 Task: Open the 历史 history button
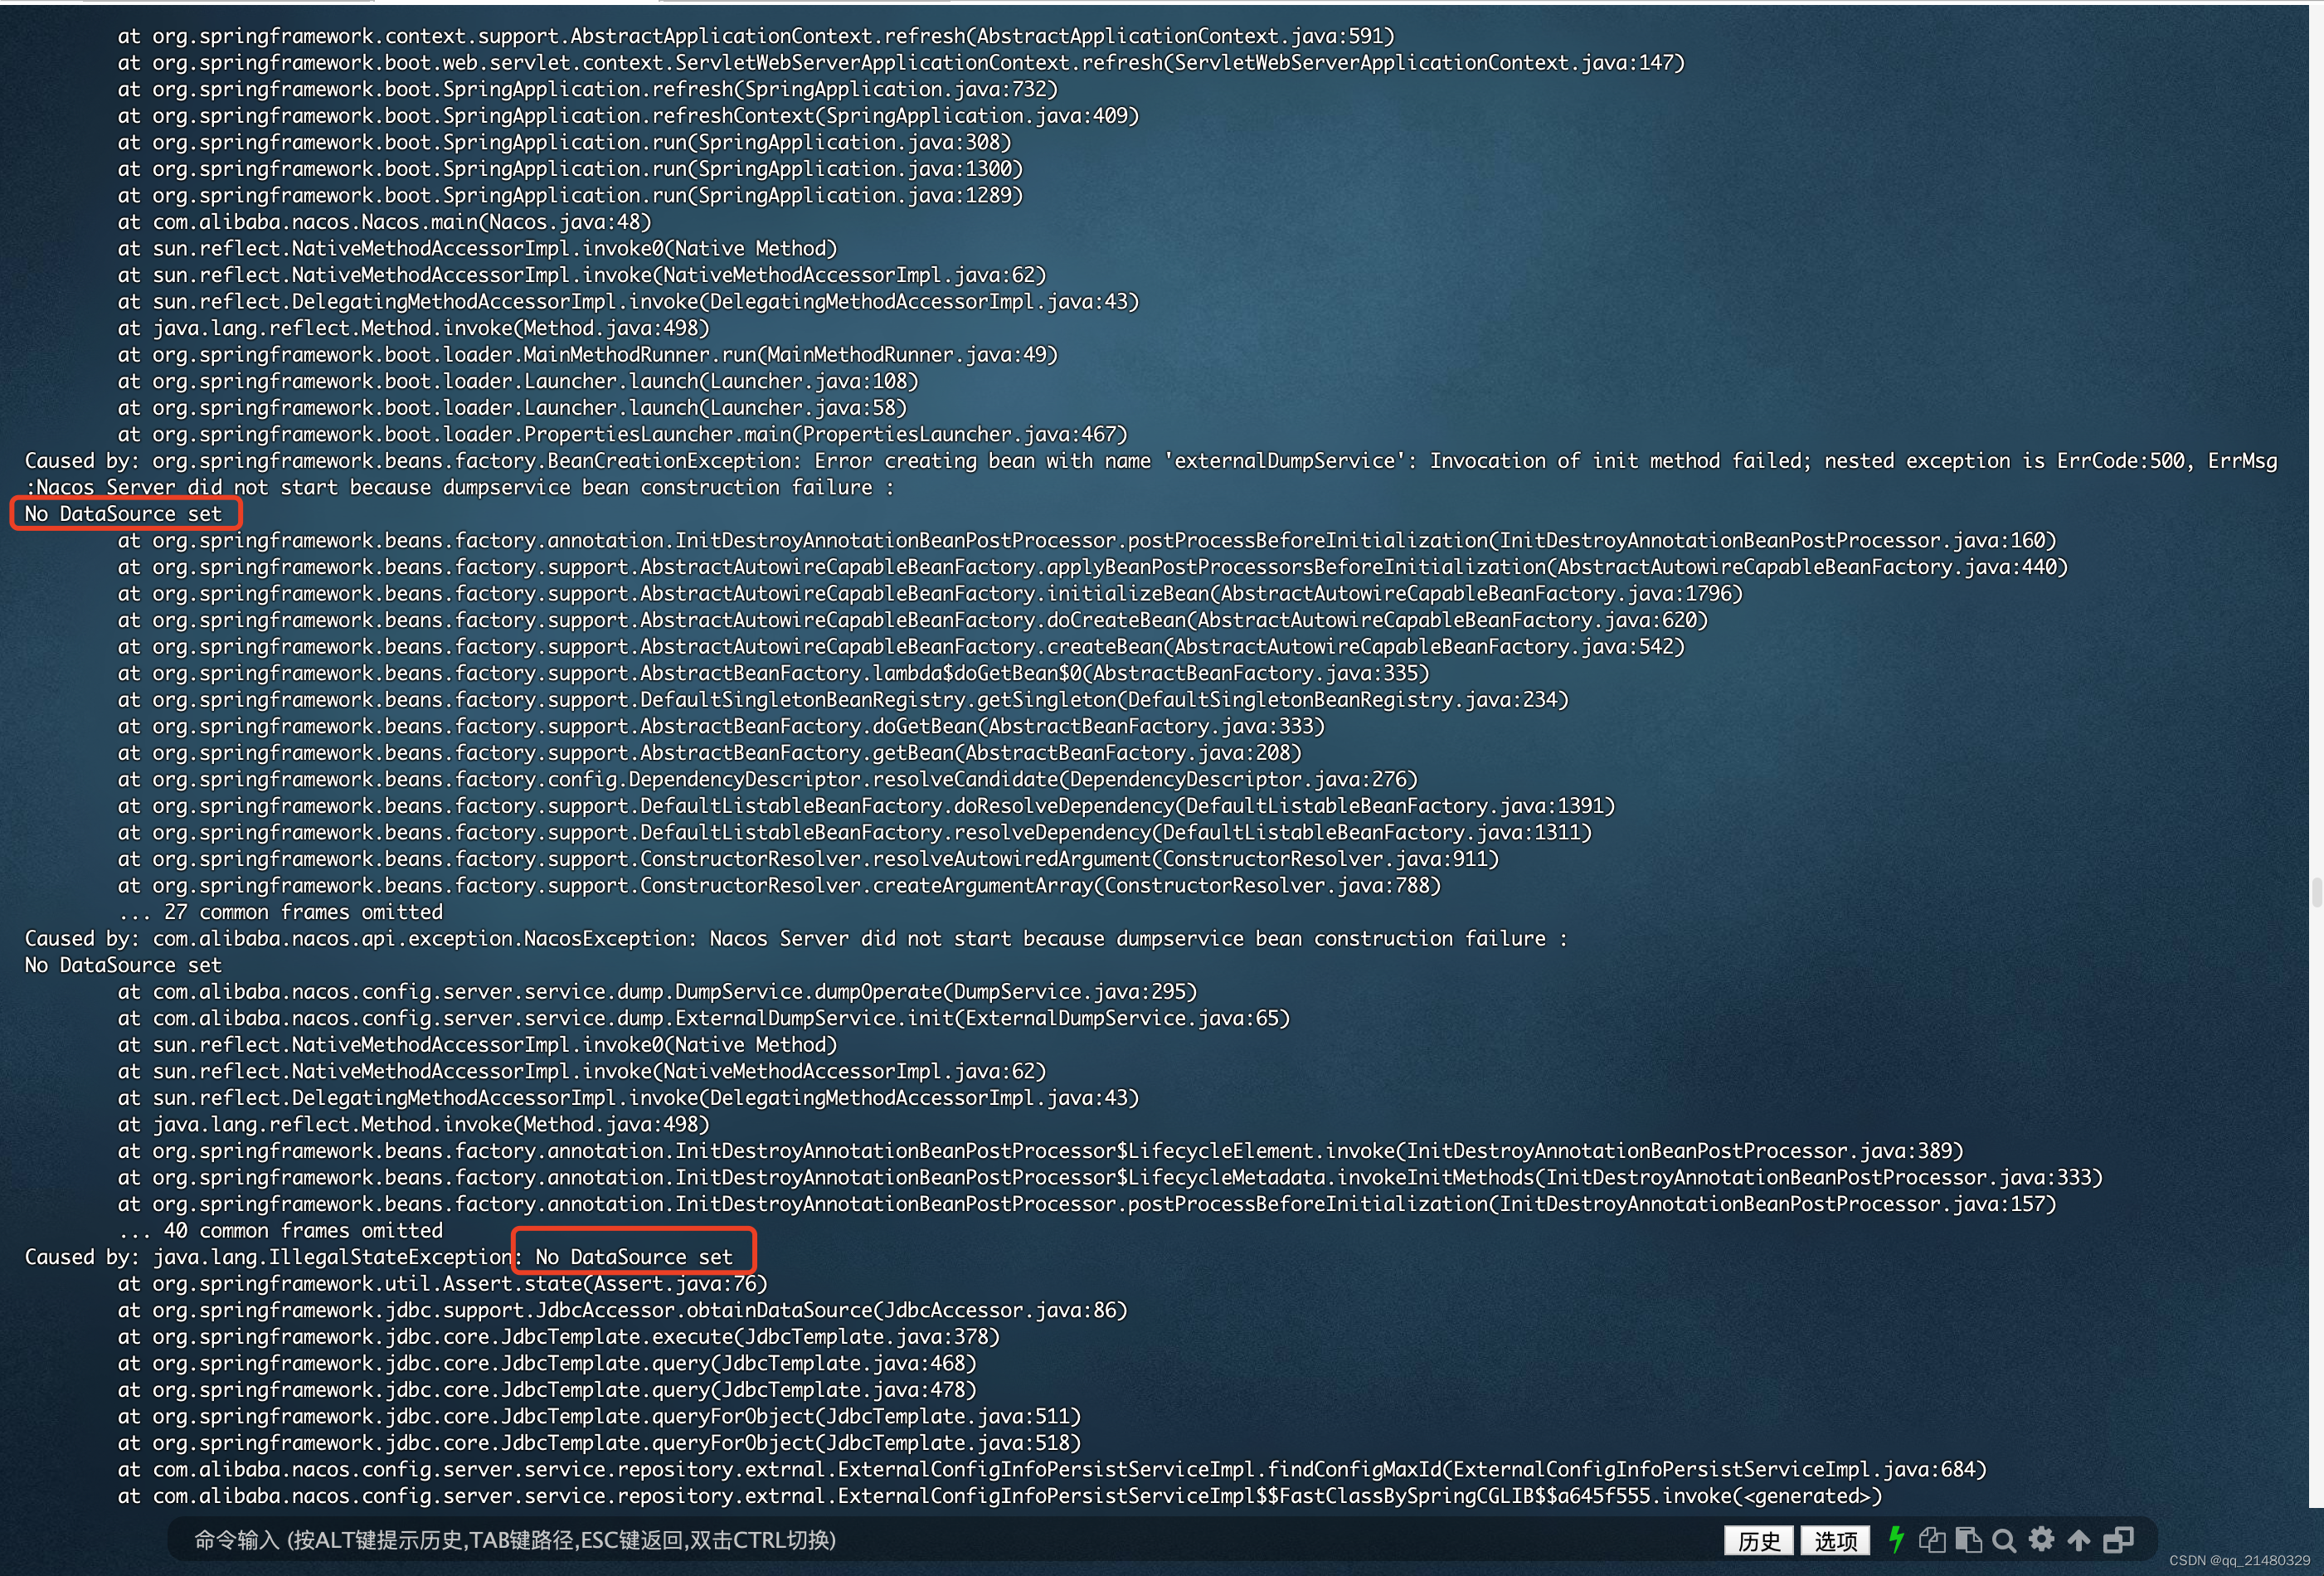1759,1541
